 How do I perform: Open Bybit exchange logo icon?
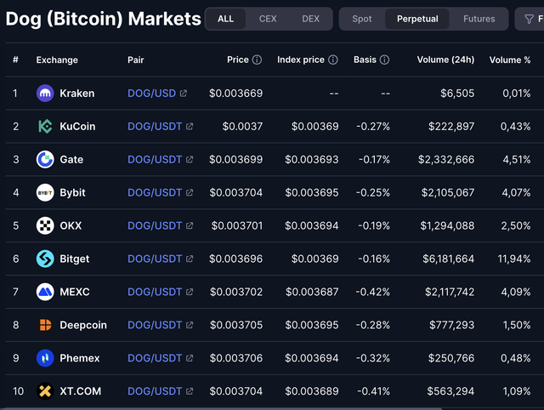point(45,193)
